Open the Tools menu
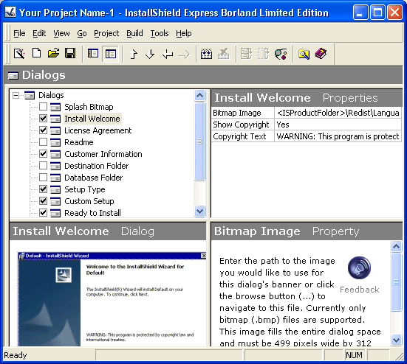 click(x=160, y=33)
